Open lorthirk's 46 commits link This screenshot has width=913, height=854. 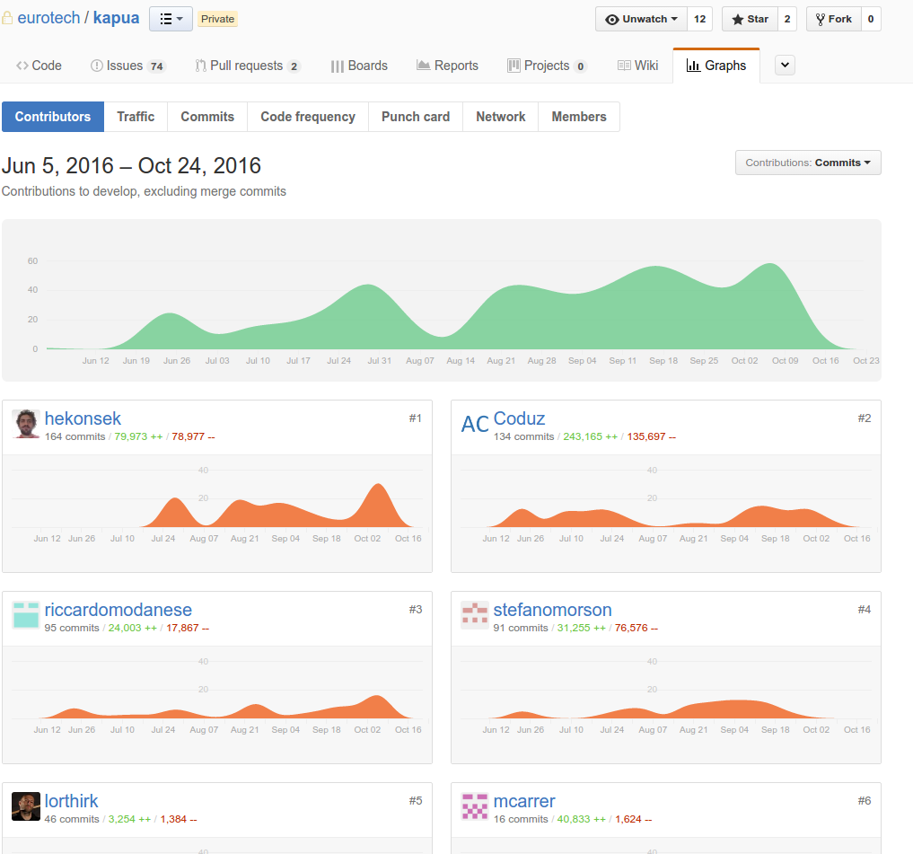[x=72, y=818]
